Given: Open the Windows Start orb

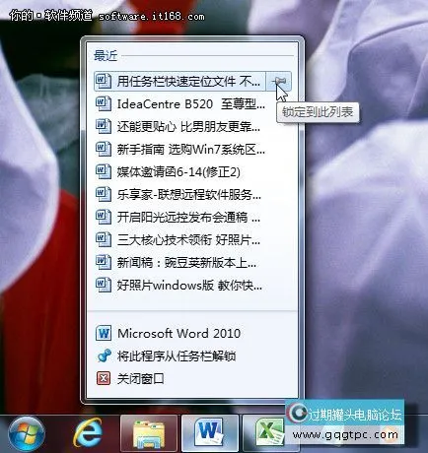Looking at the screenshot, I should pyautogui.click(x=27, y=434).
